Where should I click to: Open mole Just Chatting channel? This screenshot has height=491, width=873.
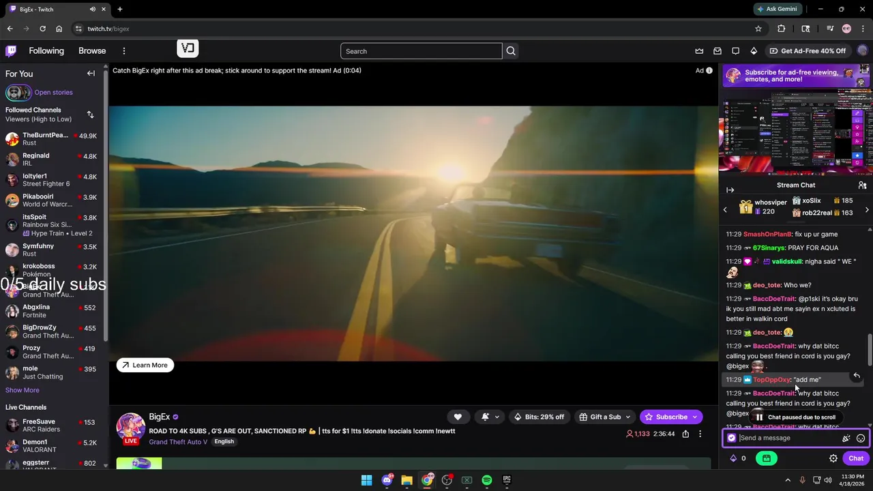(53, 372)
